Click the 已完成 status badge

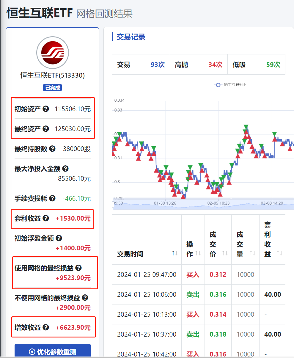click(52, 88)
